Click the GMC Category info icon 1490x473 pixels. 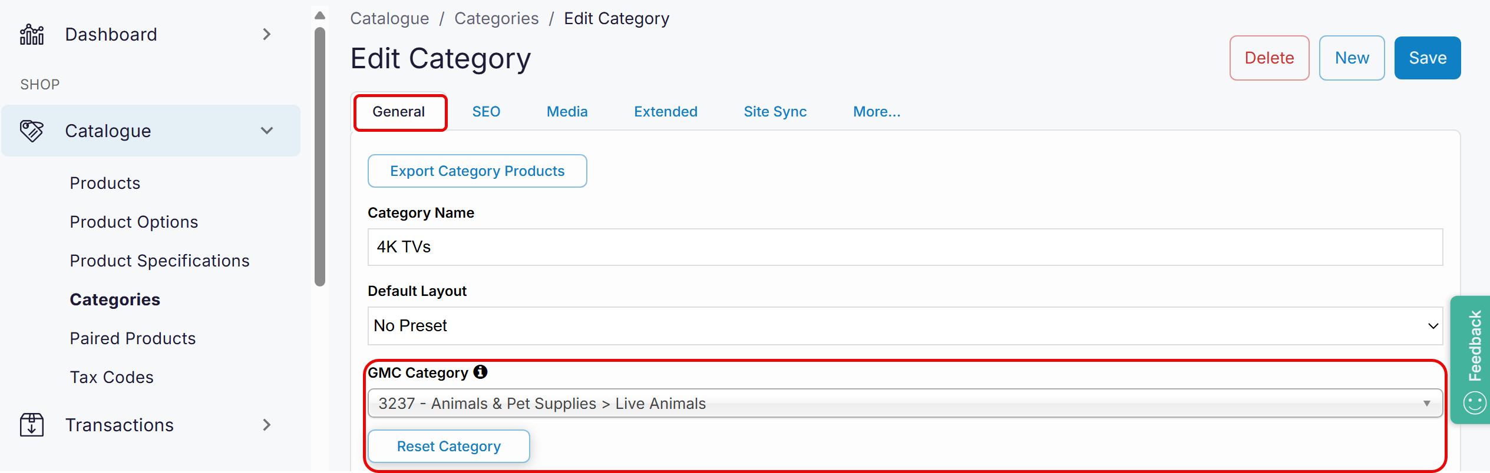[x=481, y=372]
